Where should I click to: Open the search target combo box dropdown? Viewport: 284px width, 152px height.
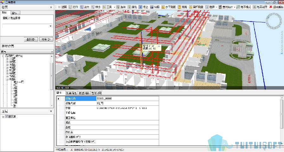tap(50, 26)
